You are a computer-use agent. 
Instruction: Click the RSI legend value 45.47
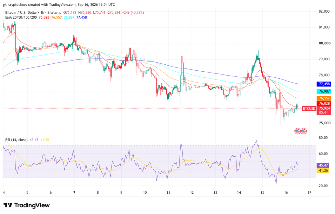[x=34, y=140]
